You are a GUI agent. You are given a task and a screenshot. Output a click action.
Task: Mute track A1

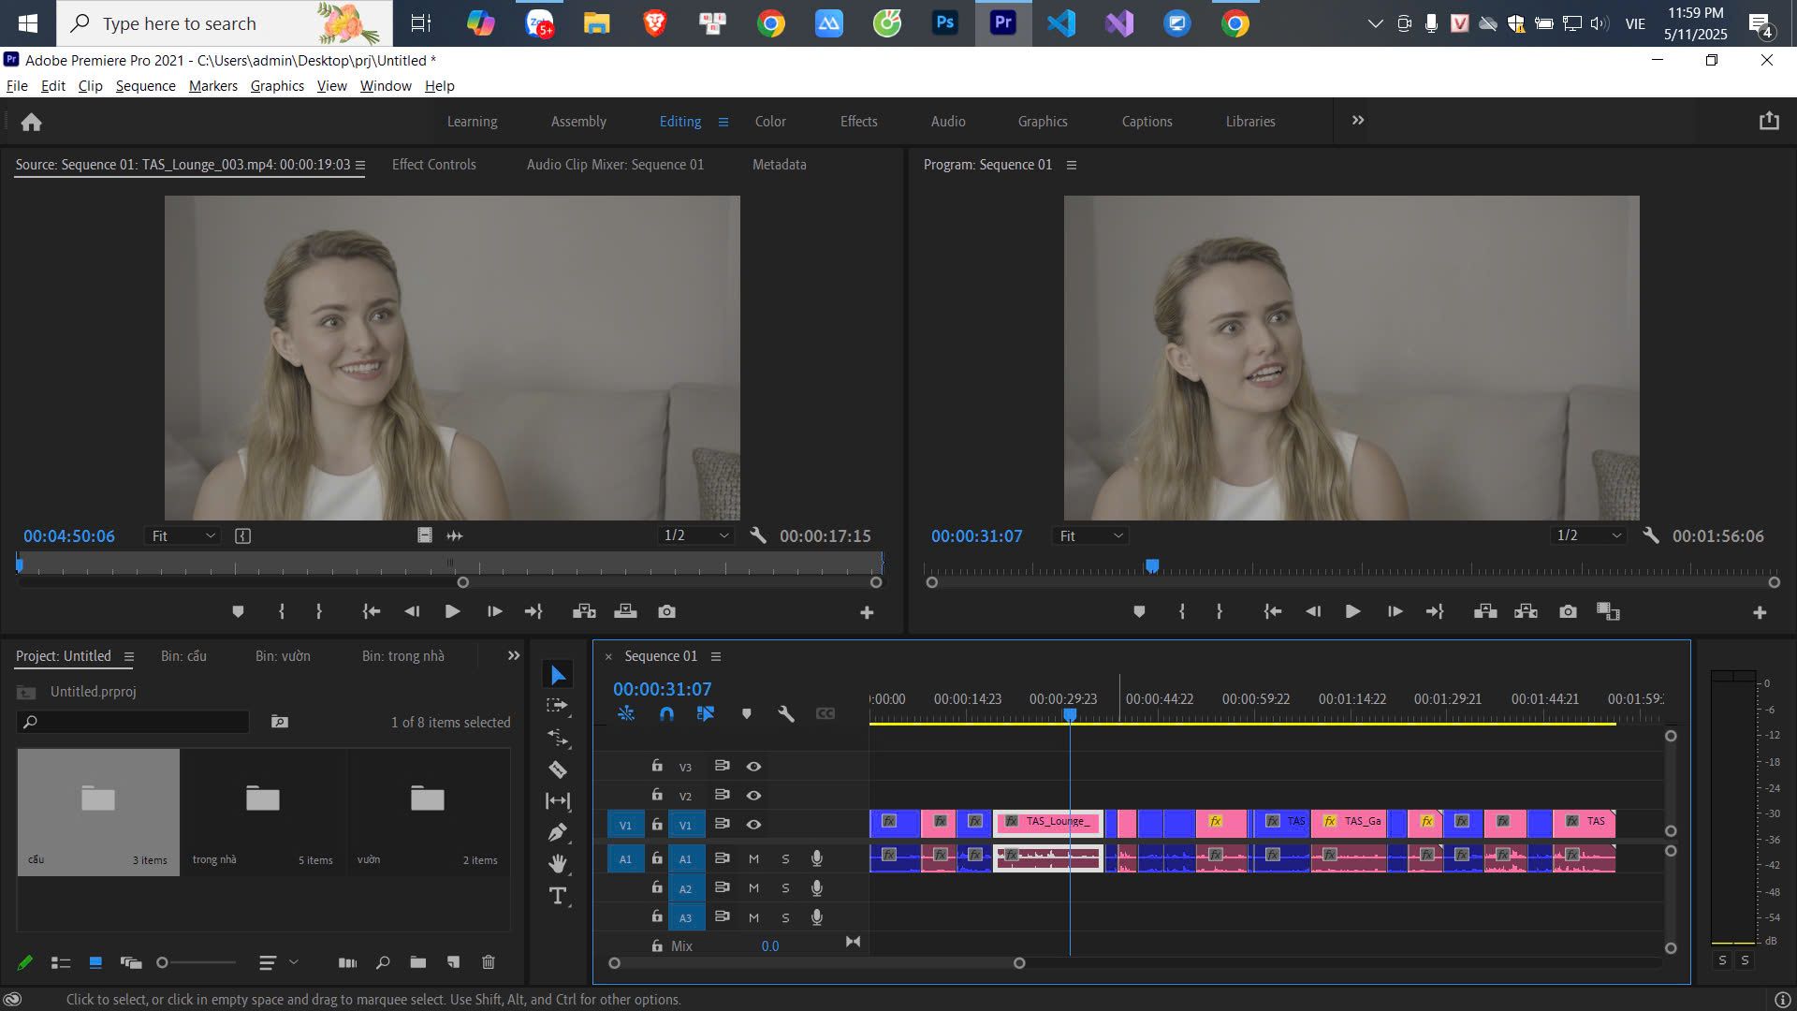(x=753, y=858)
